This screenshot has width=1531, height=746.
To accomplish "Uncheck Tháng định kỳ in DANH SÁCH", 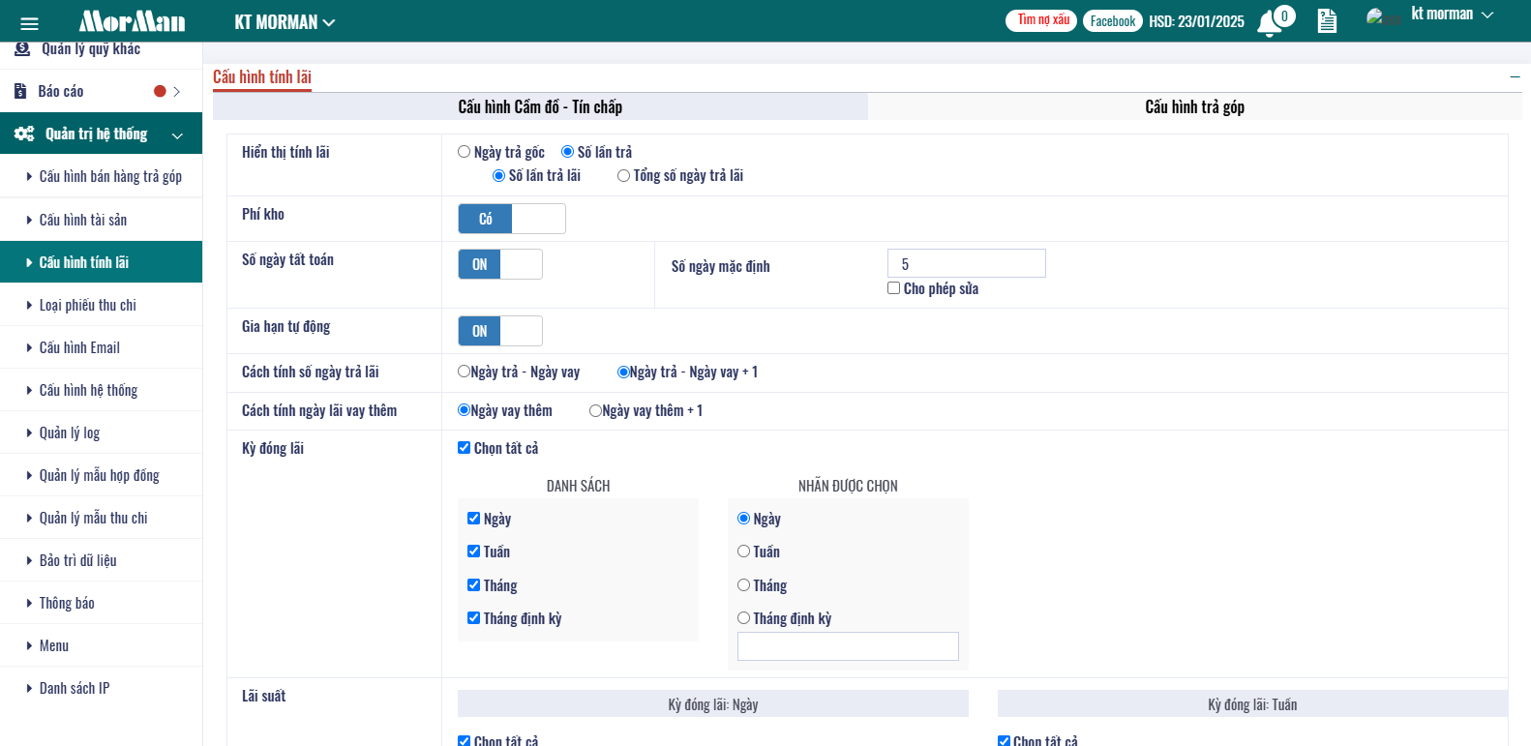I will (474, 618).
